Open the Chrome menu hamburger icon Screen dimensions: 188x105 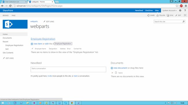[186, 6]
